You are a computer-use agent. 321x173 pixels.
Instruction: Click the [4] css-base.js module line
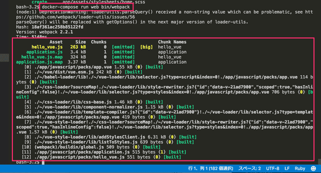point(94,102)
